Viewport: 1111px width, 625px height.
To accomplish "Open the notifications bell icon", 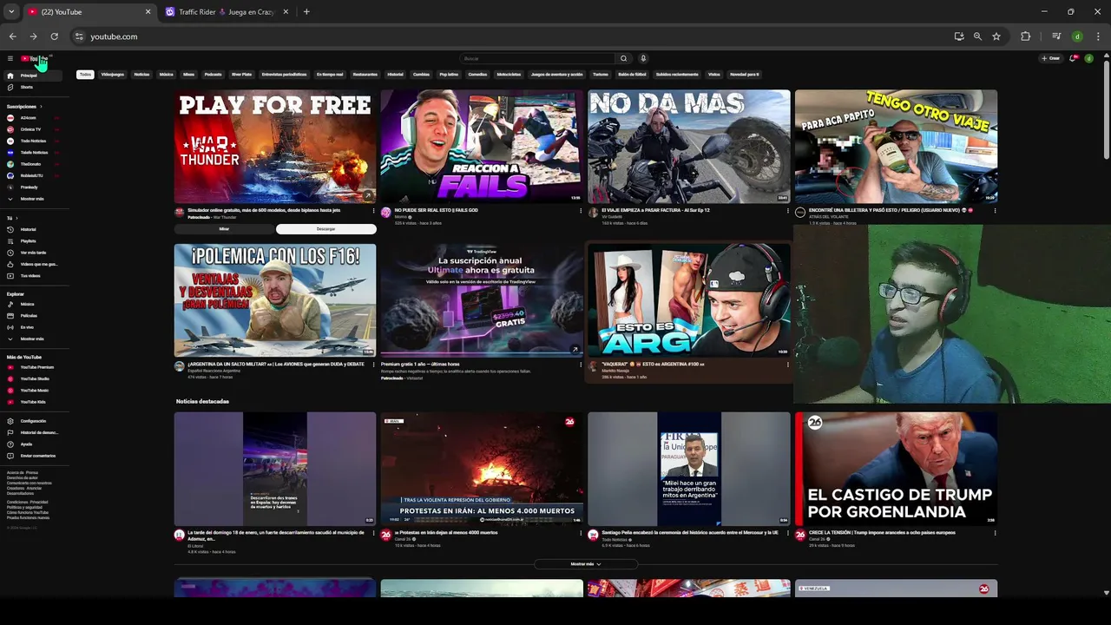I will tap(1073, 58).
